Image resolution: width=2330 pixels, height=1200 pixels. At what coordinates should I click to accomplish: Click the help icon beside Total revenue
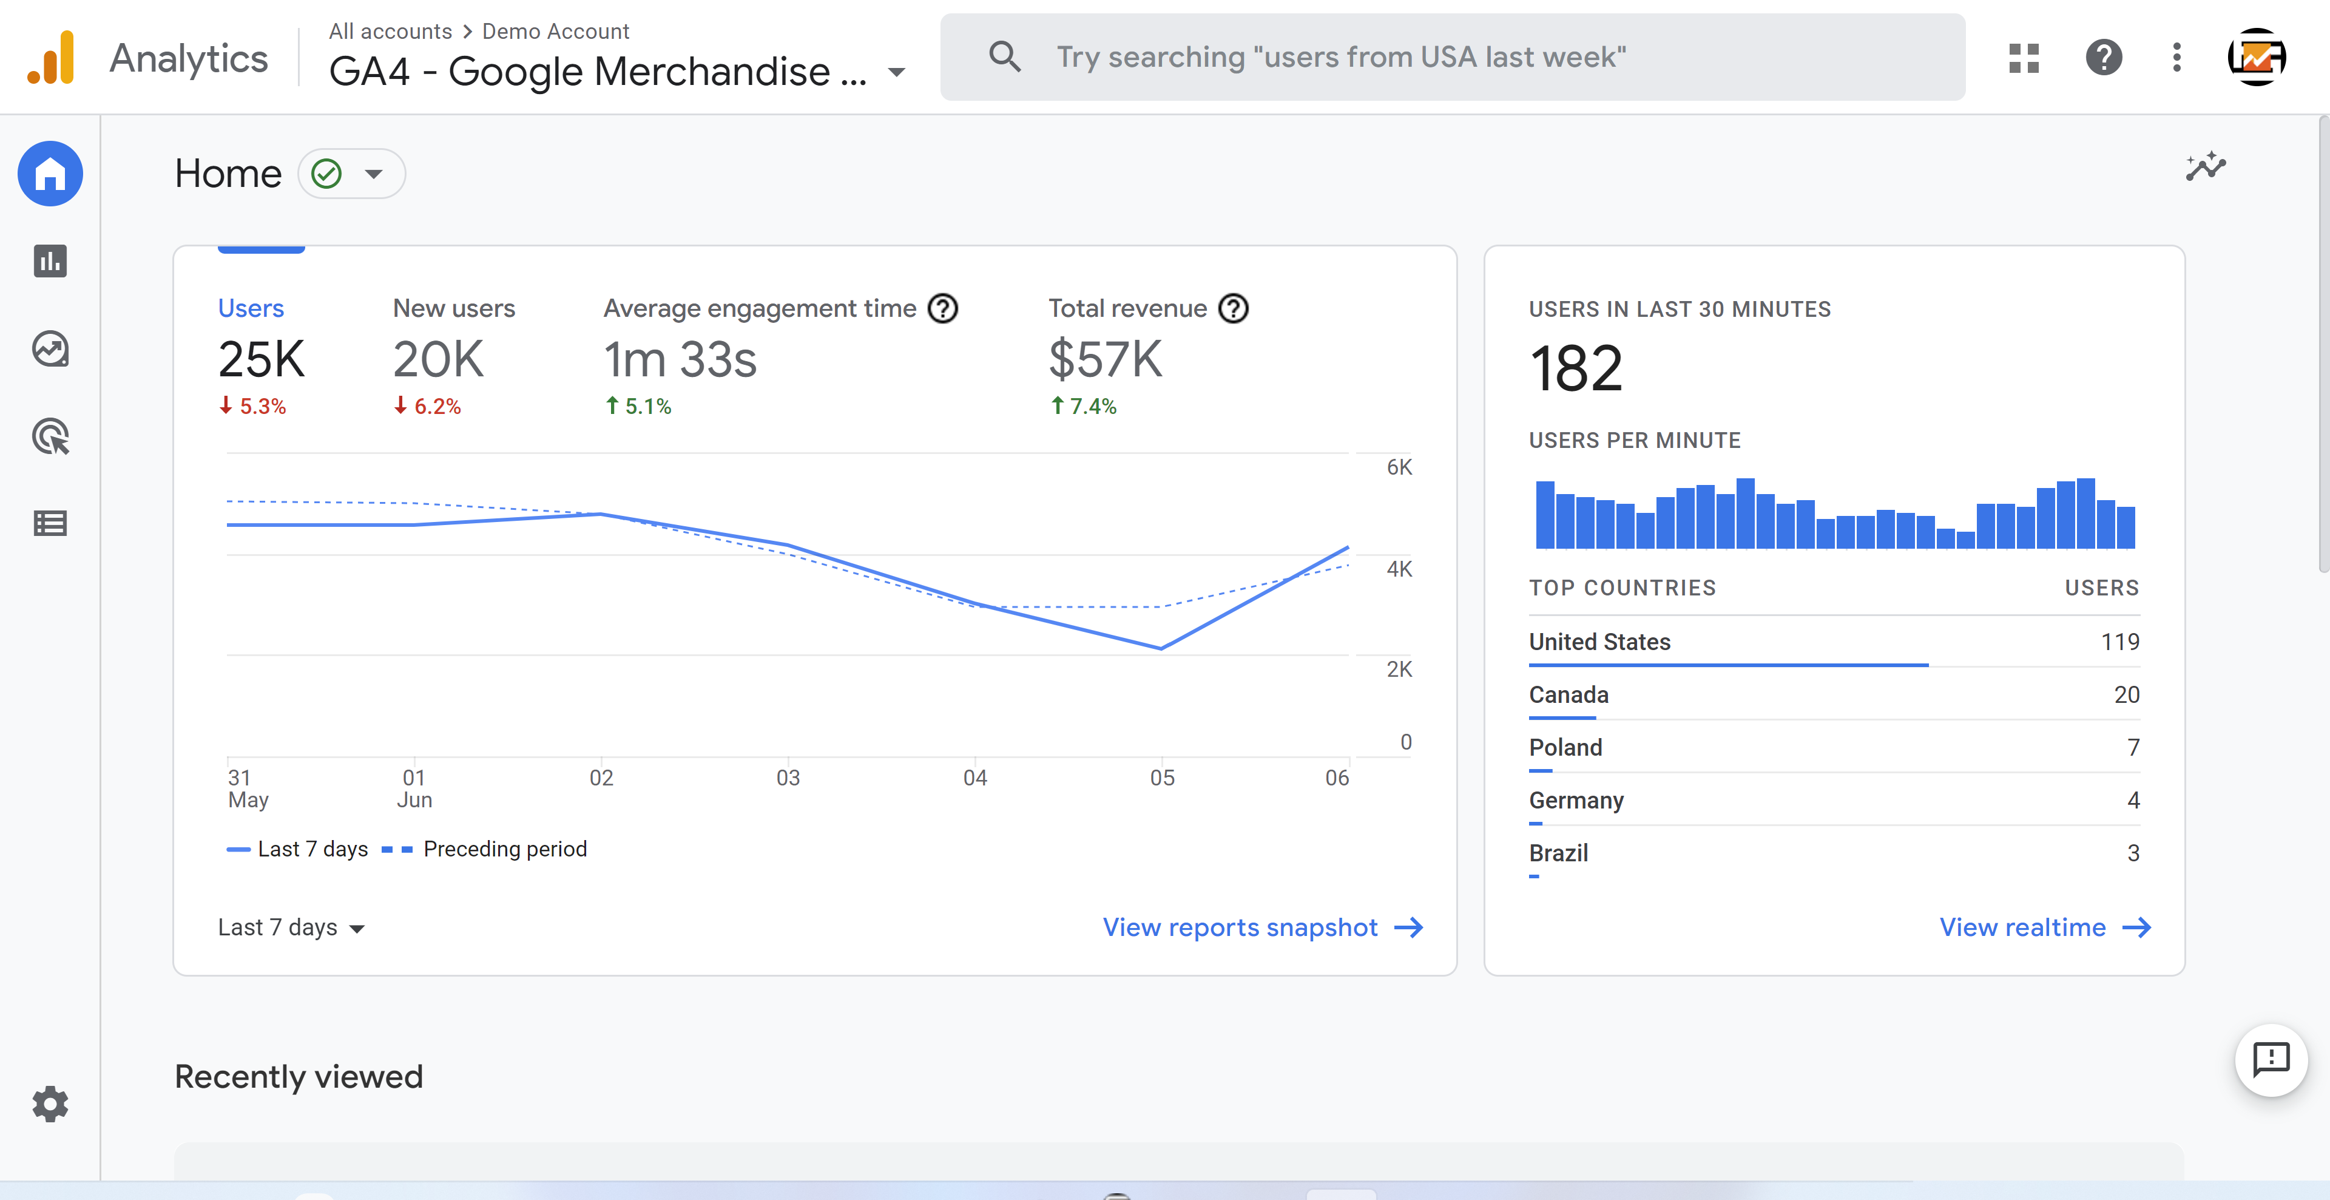pyautogui.click(x=1233, y=308)
